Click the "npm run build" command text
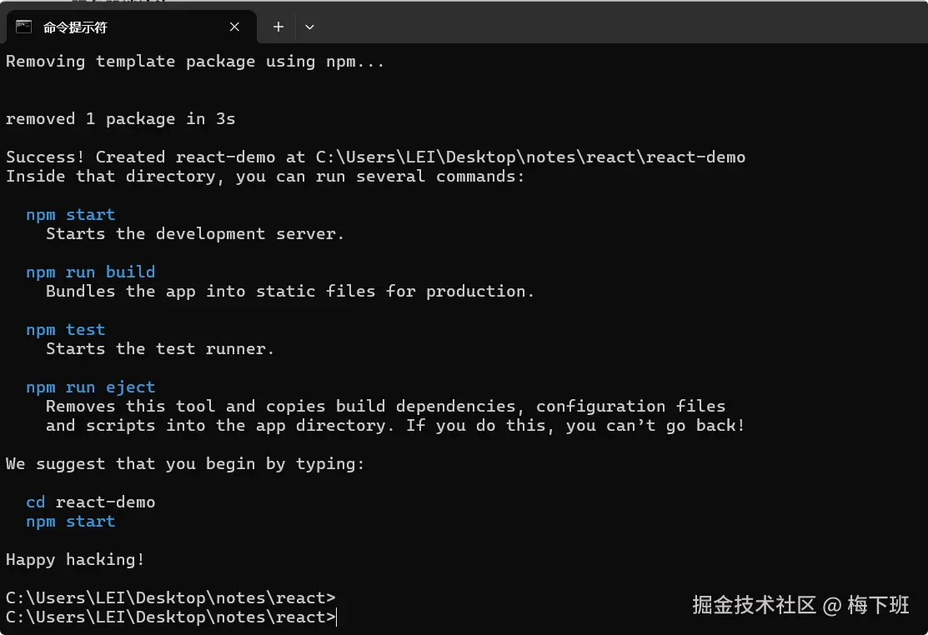This screenshot has height=635, width=928. click(x=90, y=272)
